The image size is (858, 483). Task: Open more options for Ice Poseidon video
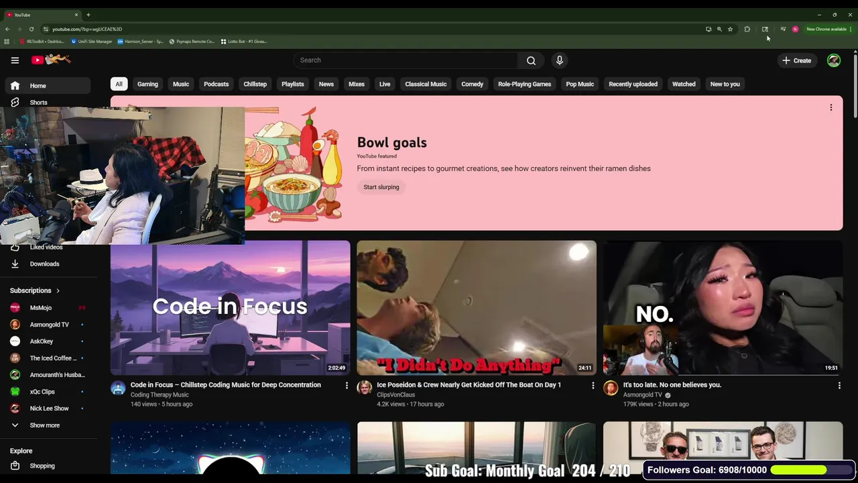593,386
